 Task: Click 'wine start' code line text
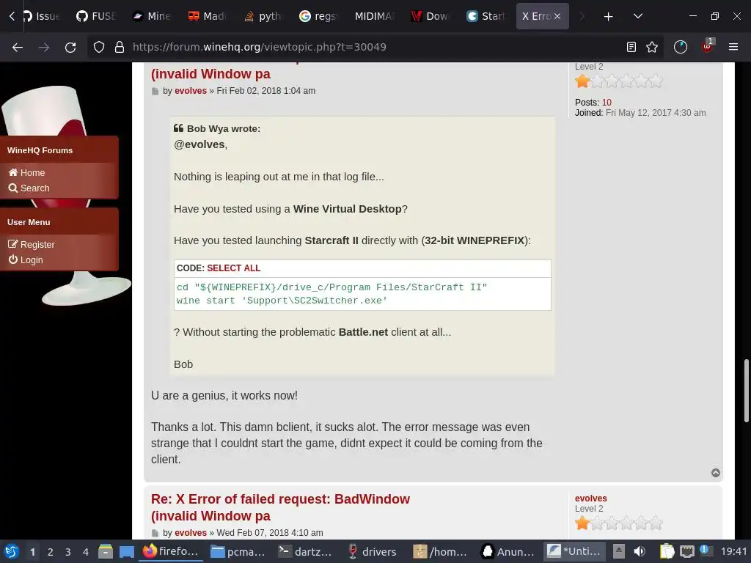click(x=282, y=301)
